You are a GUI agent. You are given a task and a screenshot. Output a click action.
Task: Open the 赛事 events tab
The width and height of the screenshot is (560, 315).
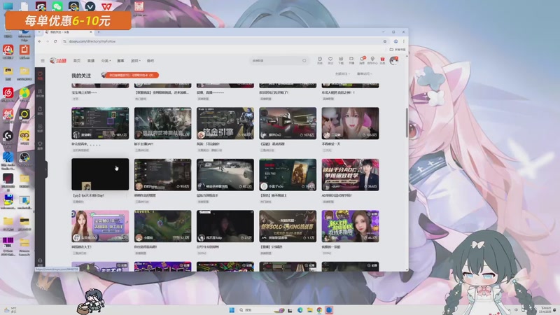tap(120, 61)
